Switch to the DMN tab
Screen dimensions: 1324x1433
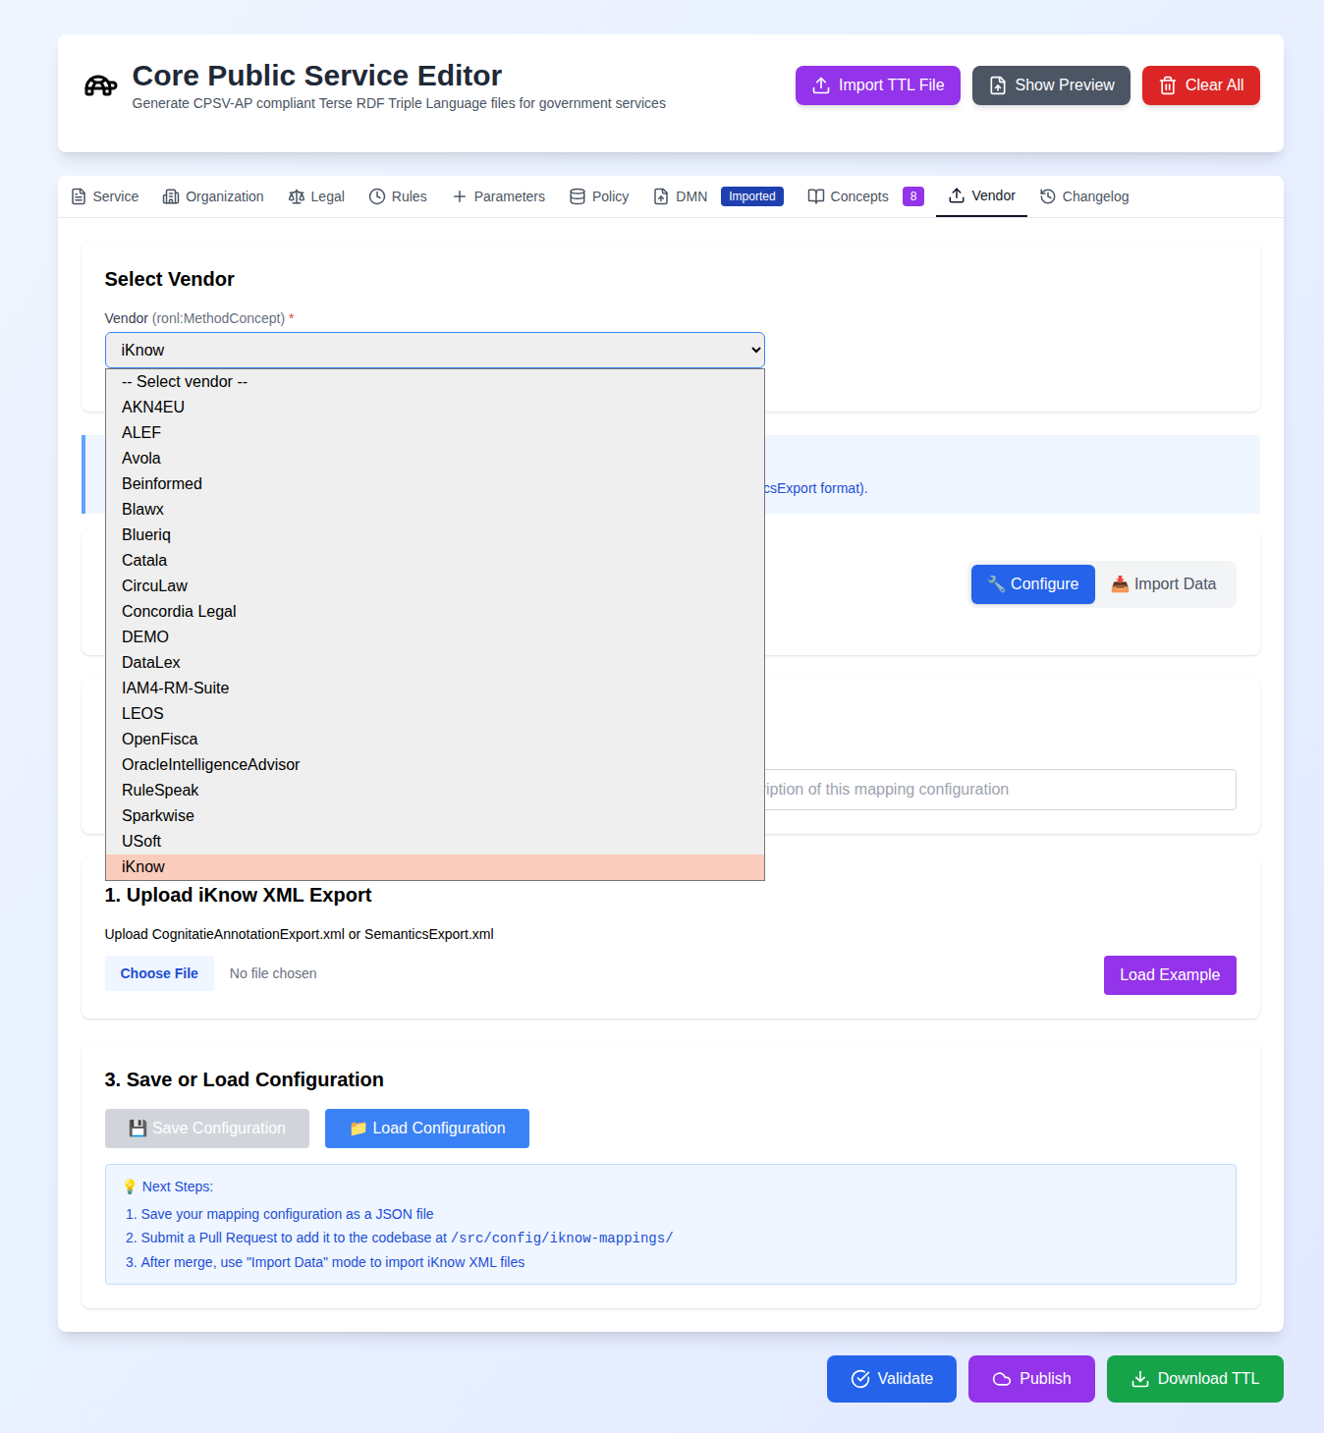[680, 196]
